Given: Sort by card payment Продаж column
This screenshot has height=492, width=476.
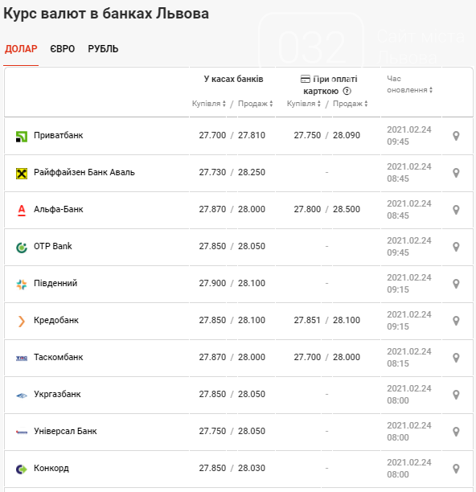Looking at the screenshot, I should pyautogui.click(x=351, y=104).
